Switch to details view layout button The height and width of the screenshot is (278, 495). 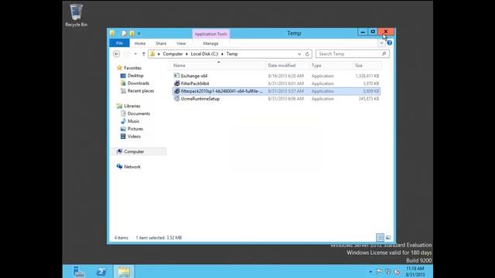[380, 238]
